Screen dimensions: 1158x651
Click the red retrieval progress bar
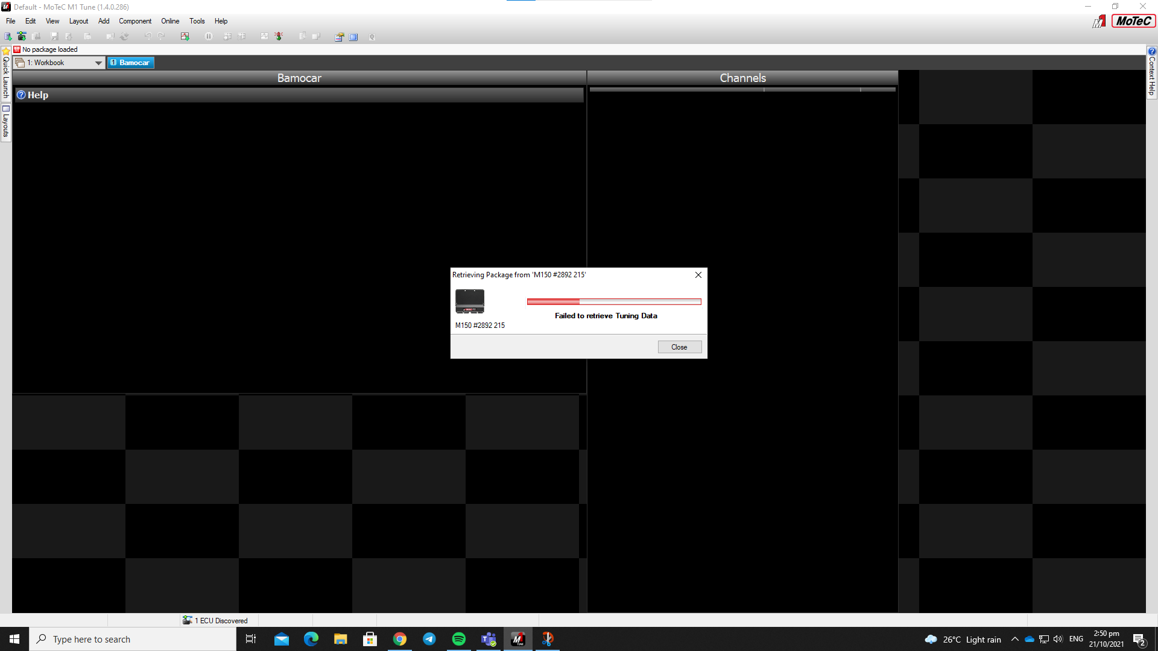(614, 302)
